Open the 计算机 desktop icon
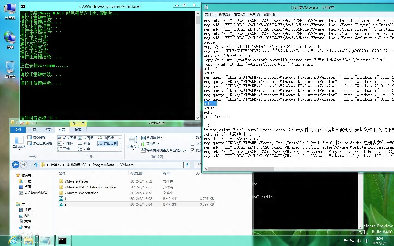The image size is (394, 246). pos(10,11)
